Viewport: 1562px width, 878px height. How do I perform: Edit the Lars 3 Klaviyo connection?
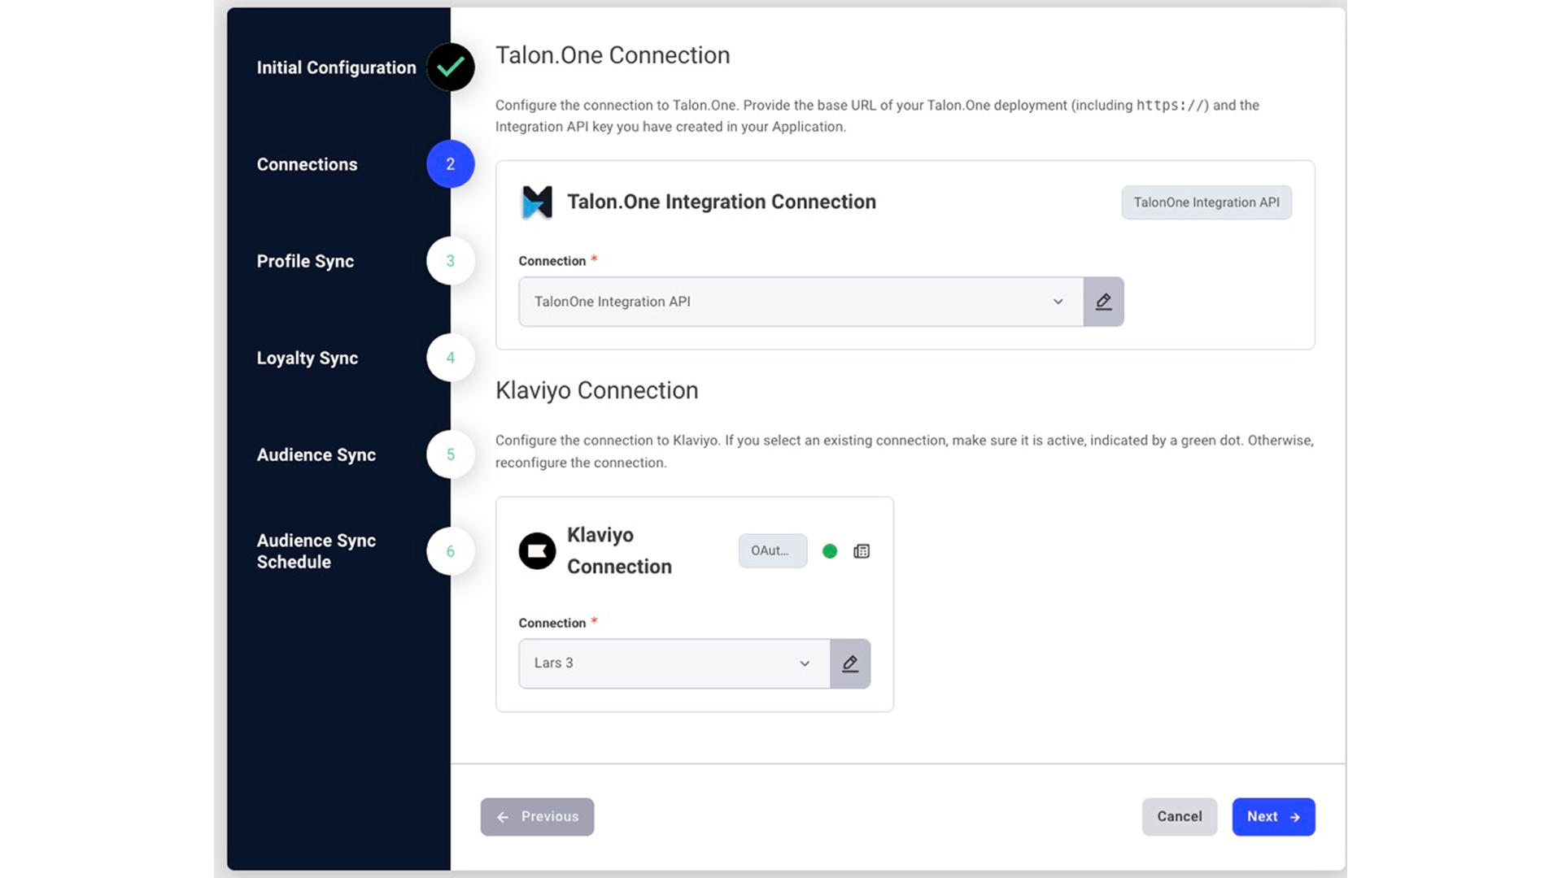click(x=850, y=663)
